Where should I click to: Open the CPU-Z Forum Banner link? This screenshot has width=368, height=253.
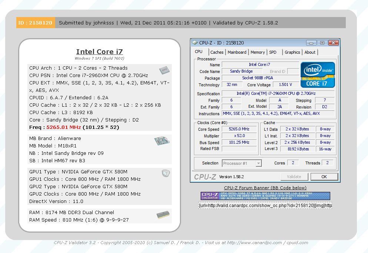pyautogui.click(x=265, y=188)
